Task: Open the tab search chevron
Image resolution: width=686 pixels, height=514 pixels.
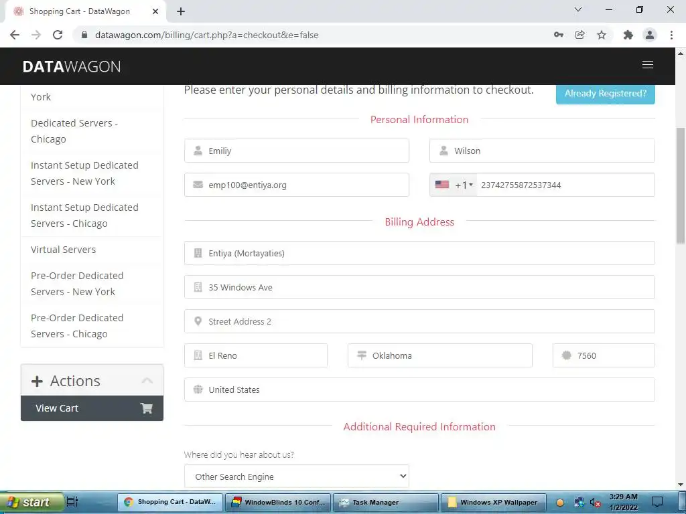Action: pyautogui.click(x=578, y=9)
